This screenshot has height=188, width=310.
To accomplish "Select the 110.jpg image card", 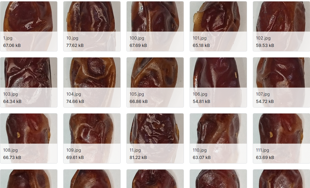I will pyautogui.click(x=218, y=138).
